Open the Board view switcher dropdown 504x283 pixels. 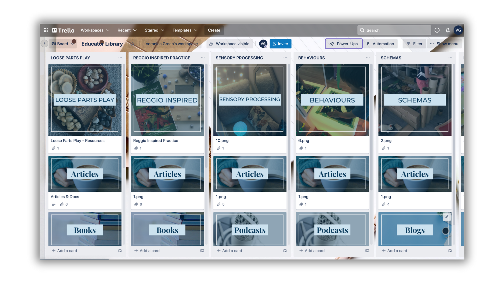[x=63, y=44]
